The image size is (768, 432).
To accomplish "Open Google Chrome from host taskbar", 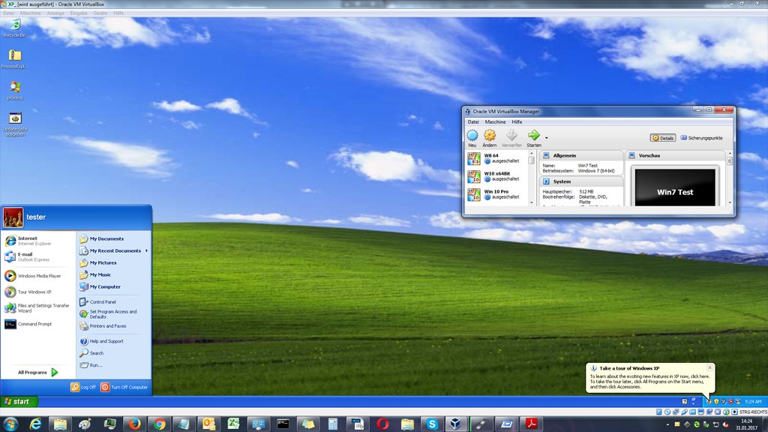I will pyautogui.click(x=159, y=424).
